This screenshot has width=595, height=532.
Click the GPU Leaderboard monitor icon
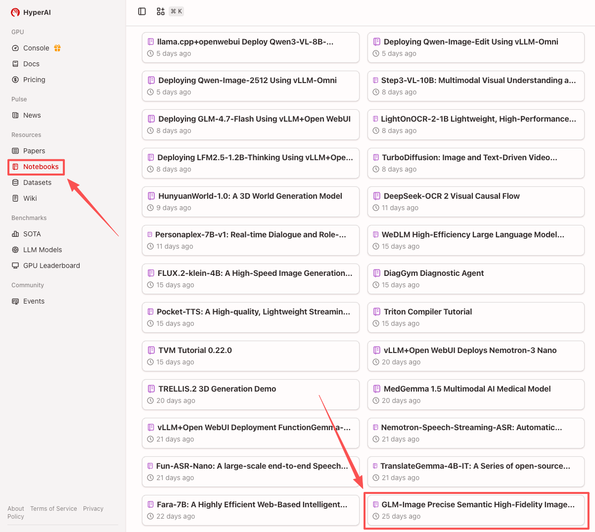point(15,266)
